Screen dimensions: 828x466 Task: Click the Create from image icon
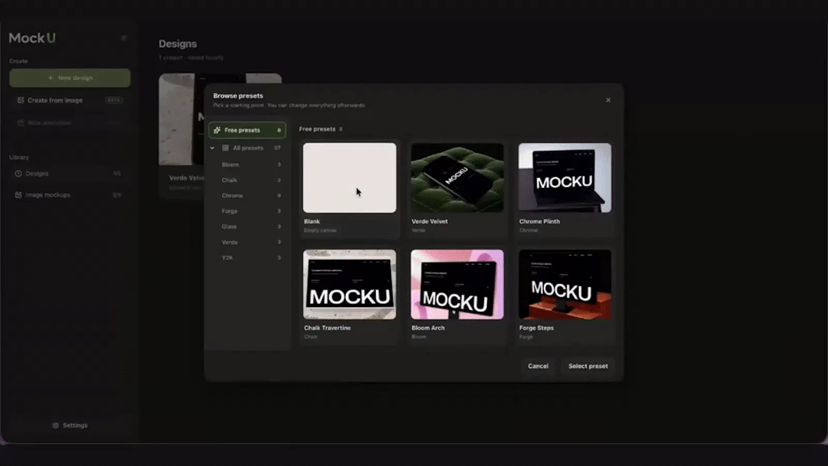(x=21, y=100)
